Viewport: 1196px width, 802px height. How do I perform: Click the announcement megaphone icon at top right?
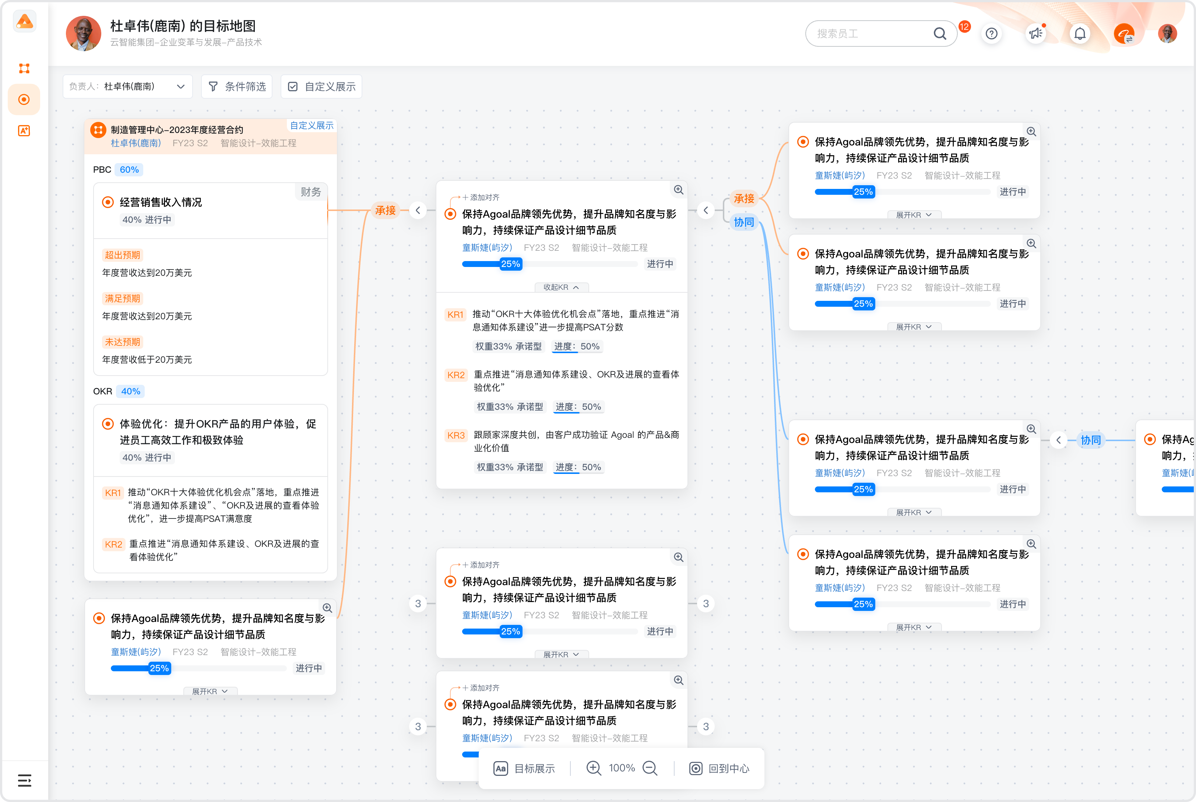(x=1035, y=33)
